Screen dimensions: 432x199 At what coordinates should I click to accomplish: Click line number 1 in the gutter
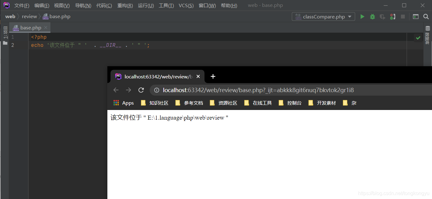[x=13, y=37]
